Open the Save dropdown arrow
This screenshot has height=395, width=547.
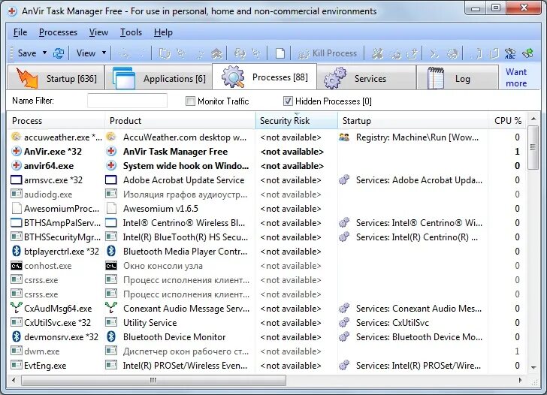click(x=44, y=53)
